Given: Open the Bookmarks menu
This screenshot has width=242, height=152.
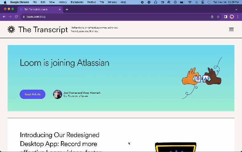Looking at the screenshot, I should pyautogui.click(x=77, y=2).
